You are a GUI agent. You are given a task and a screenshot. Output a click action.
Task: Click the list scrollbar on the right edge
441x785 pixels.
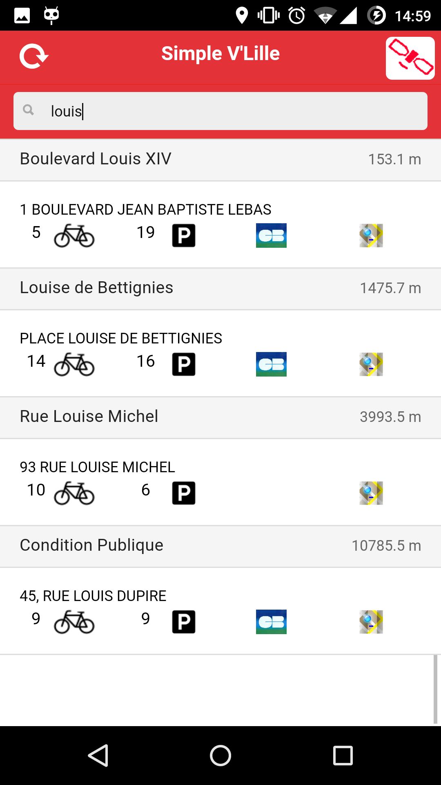coord(435,689)
